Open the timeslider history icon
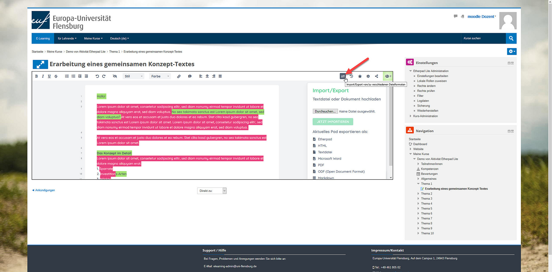 tap(351, 76)
